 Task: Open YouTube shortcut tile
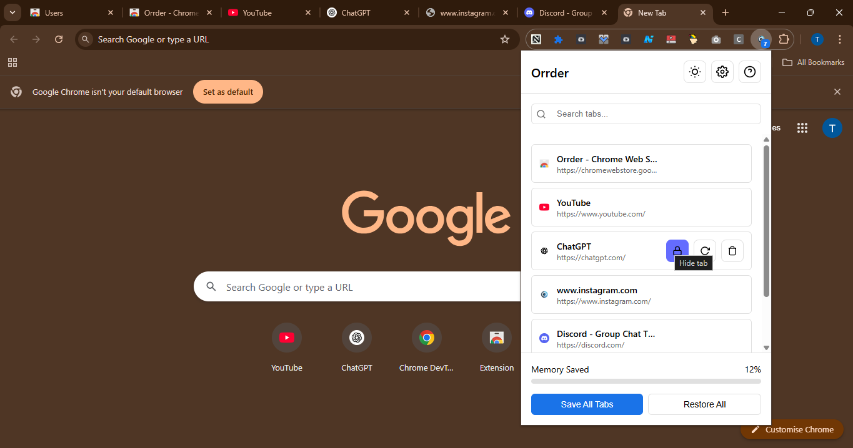pos(287,348)
